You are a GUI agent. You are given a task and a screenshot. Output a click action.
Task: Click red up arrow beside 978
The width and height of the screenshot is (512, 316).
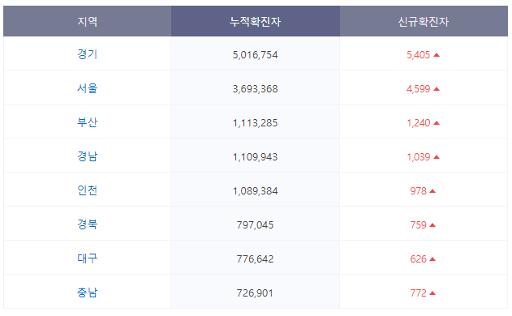(x=432, y=191)
